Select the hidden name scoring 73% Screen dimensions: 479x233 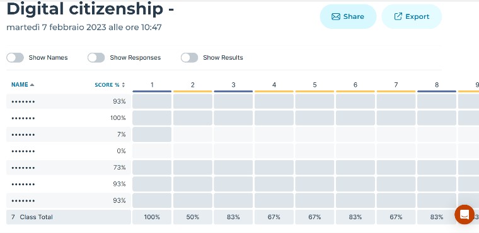click(x=23, y=168)
